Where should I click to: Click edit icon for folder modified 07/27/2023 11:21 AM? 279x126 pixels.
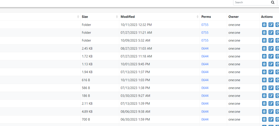click(271, 33)
